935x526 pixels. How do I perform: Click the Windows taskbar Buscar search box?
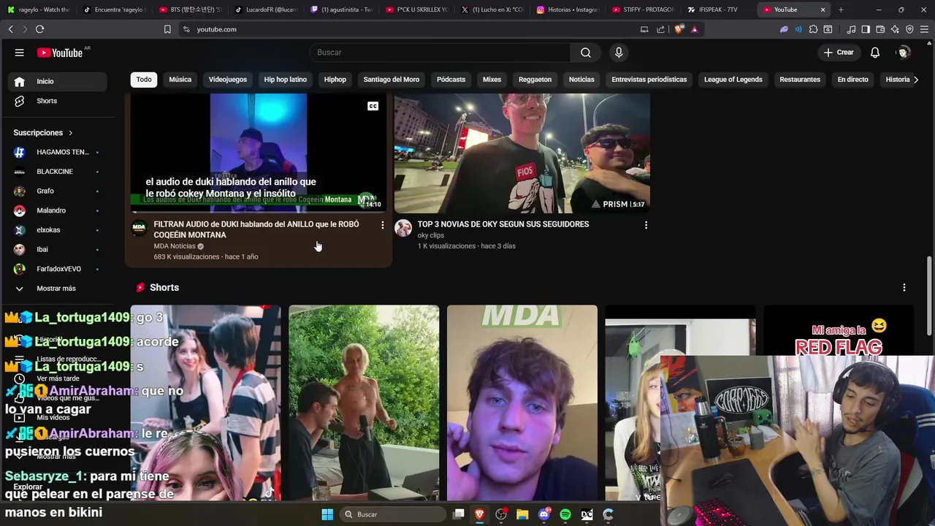tap(393, 514)
